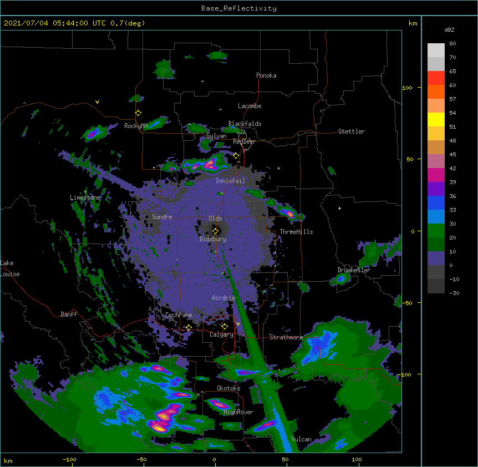Pick the bright yellow 51-54 dBZ legend swatch
This screenshot has width=478, height=467.
pos(436,119)
